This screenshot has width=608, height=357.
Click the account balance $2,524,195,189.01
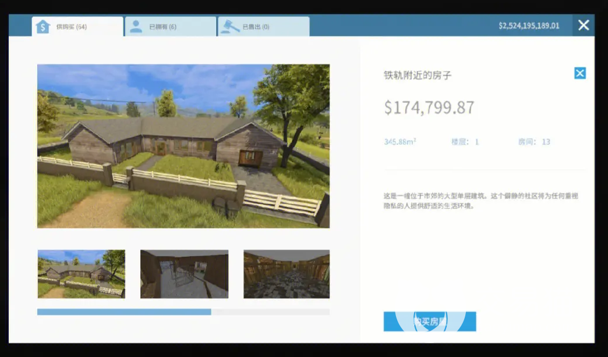tap(528, 26)
